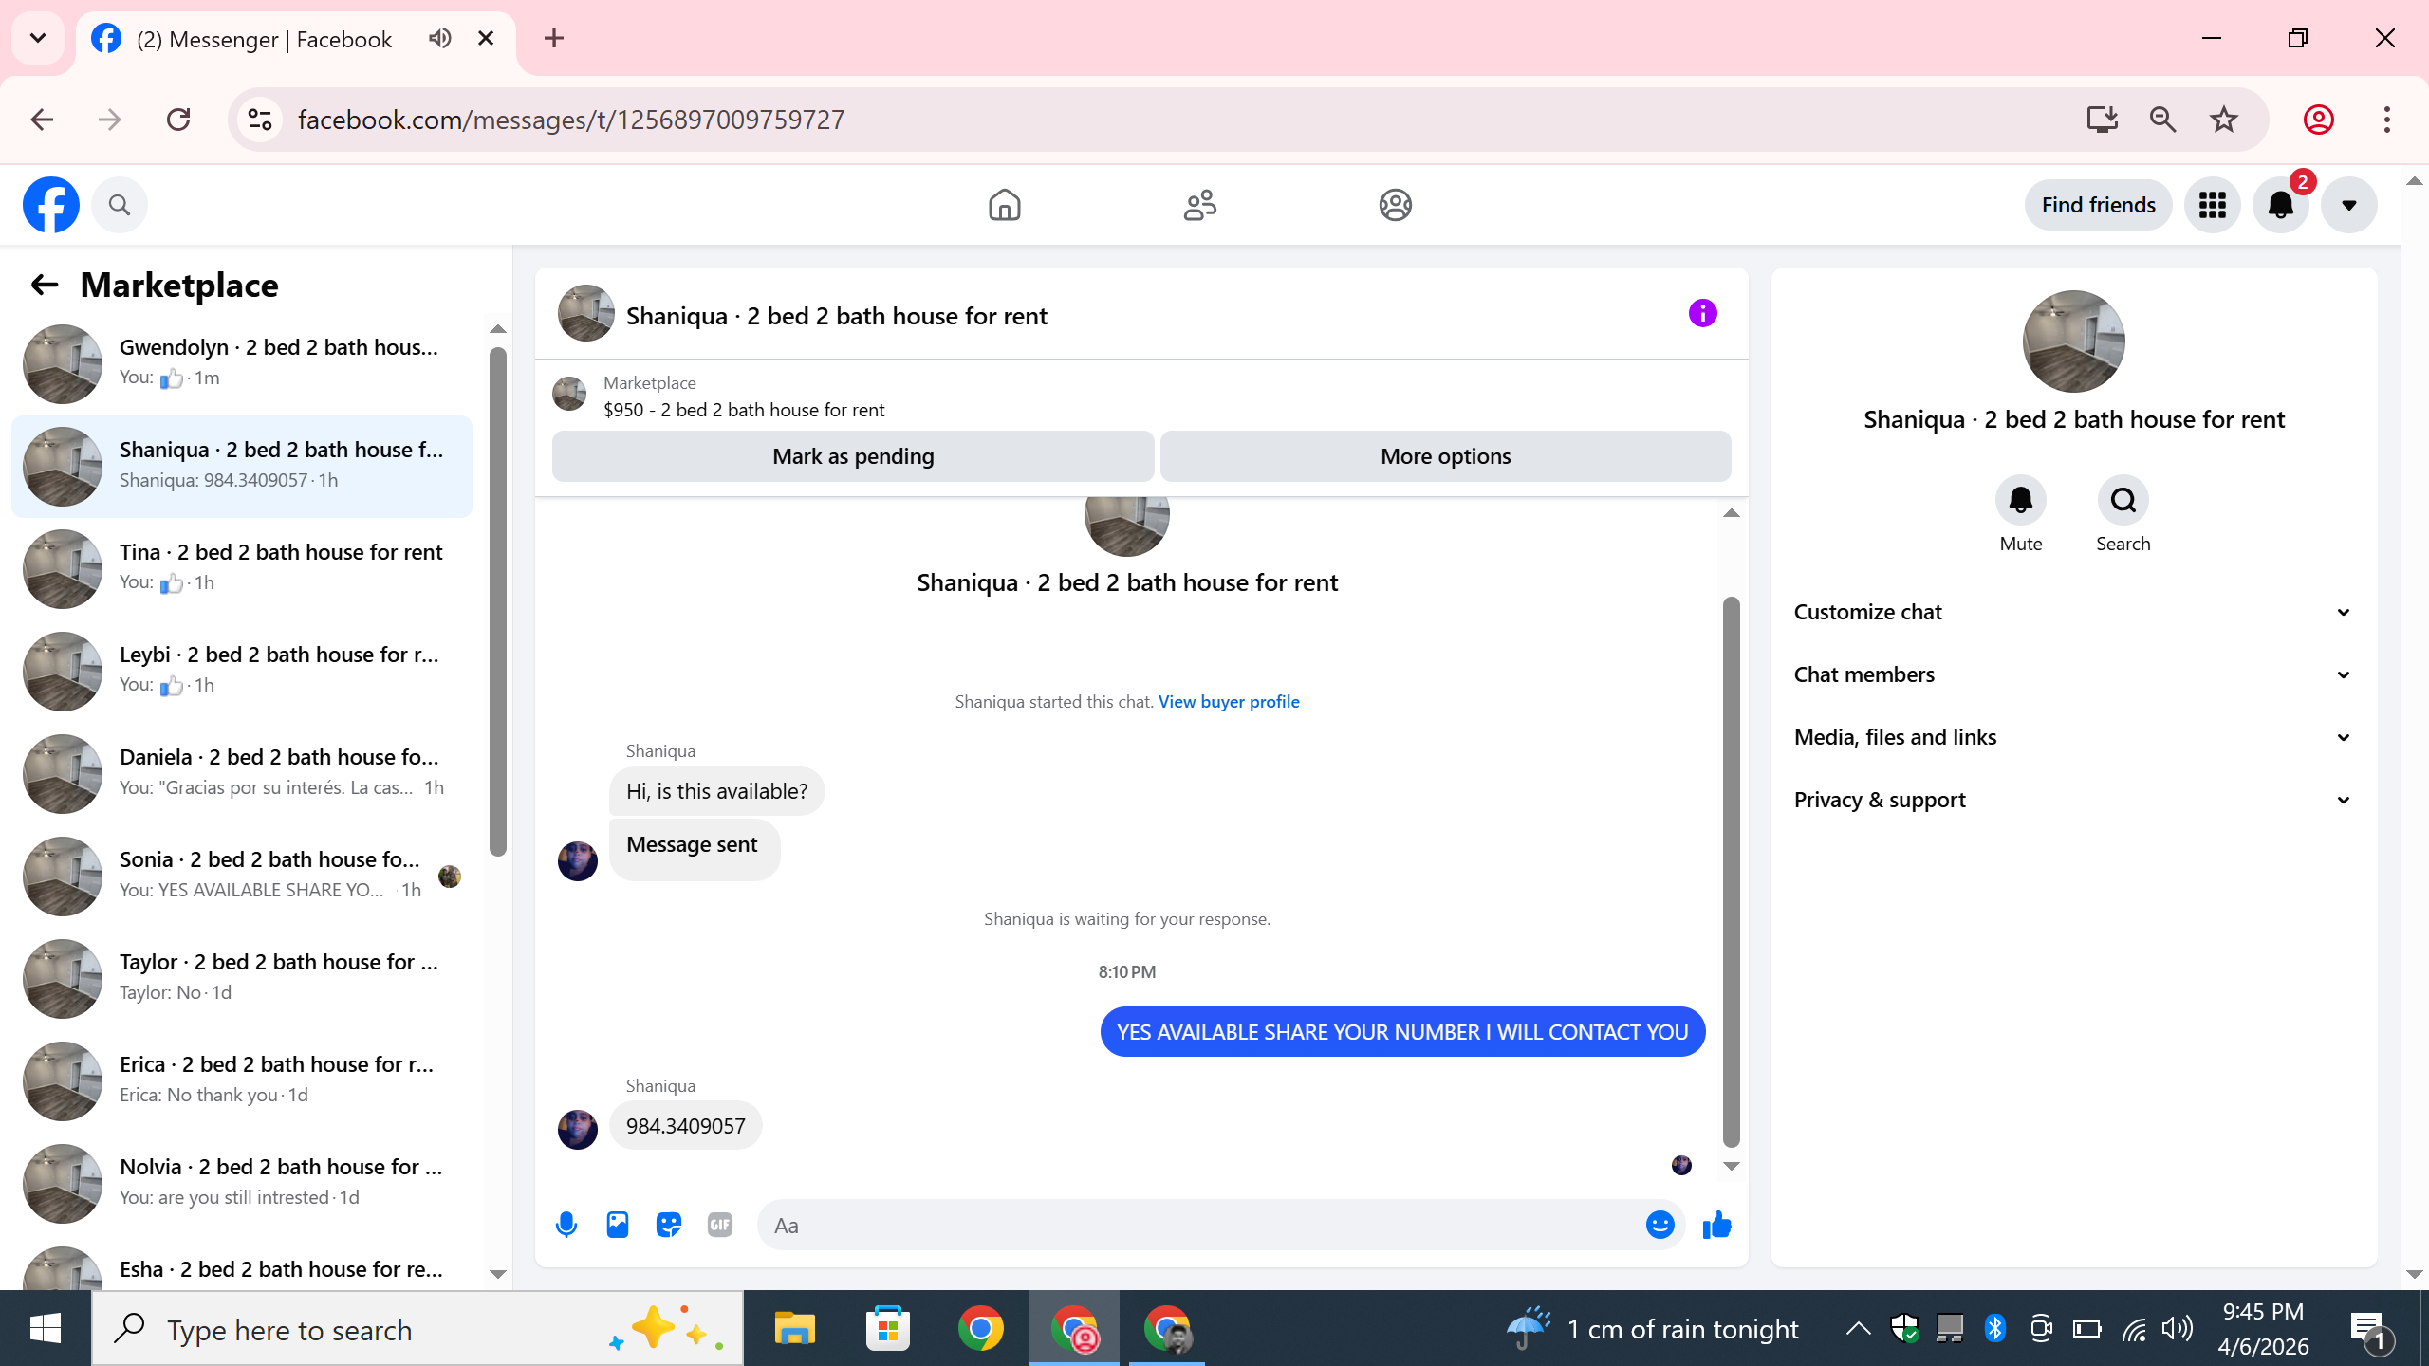This screenshot has width=2429, height=1366.
Task: Open File Explorer from the taskbar
Action: click(795, 1328)
